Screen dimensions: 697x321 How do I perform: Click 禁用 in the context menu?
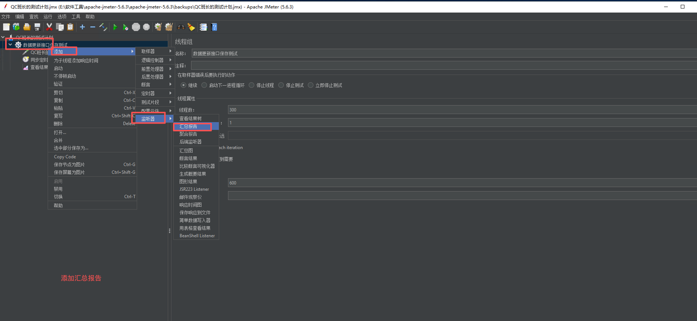pyautogui.click(x=92, y=189)
